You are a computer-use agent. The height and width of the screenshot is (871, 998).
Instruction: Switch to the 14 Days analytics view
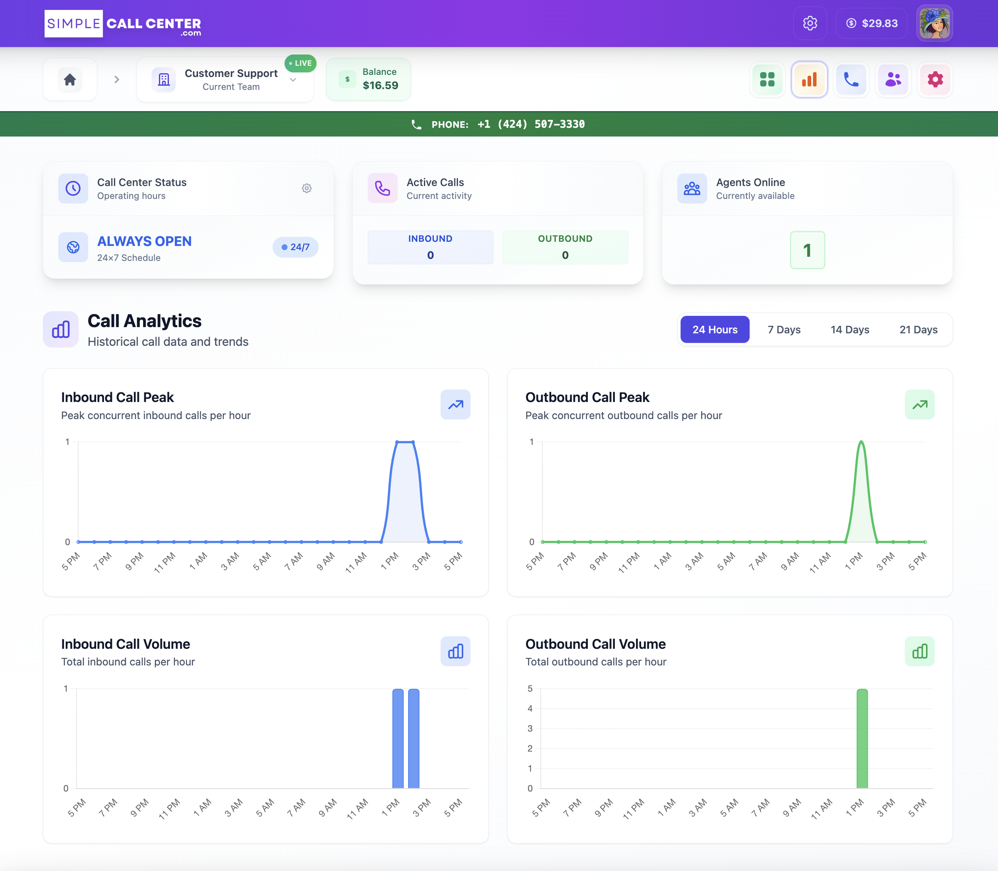[x=850, y=329]
